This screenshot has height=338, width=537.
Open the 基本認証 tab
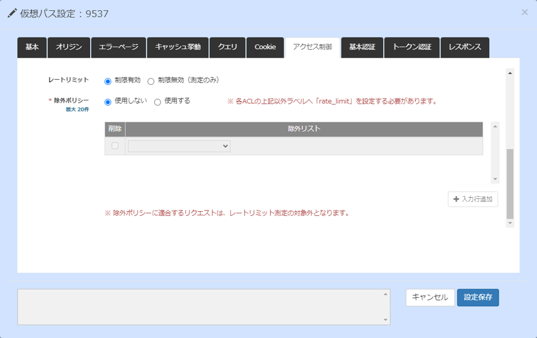[x=362, y=47]
